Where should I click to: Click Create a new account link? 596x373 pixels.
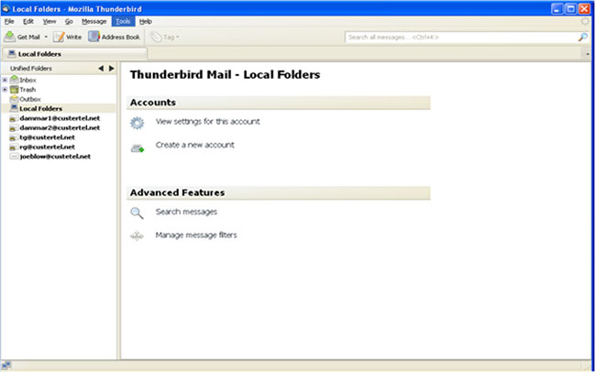[194, 145]
